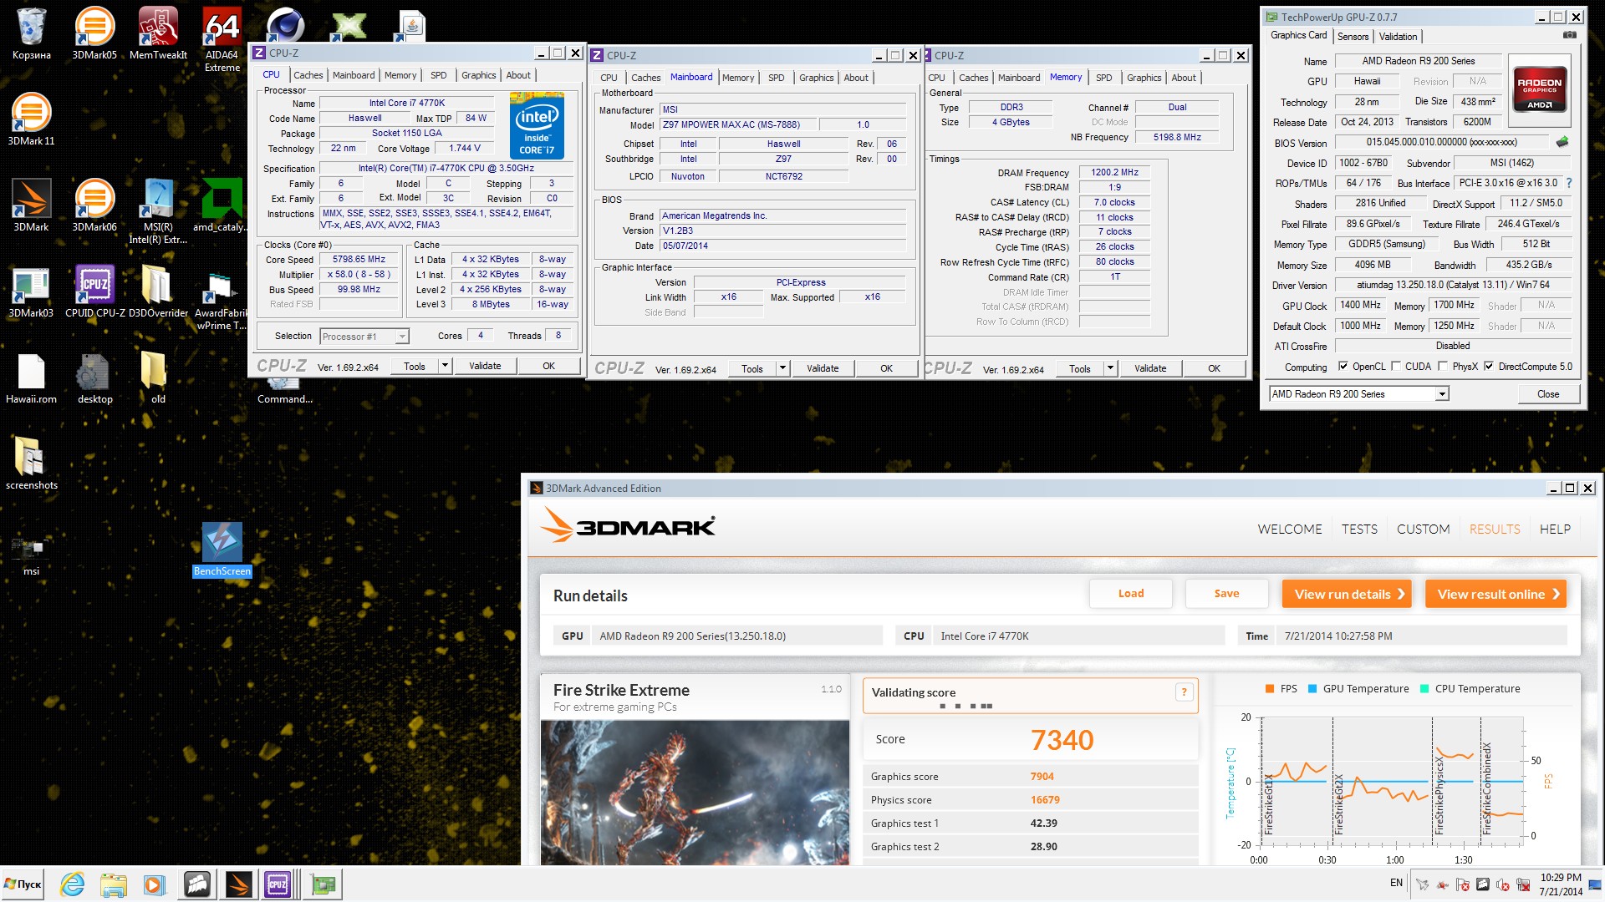Switch to GPU-Z on the taskbar
The image size is (1605, 902).
pos(323,884)
